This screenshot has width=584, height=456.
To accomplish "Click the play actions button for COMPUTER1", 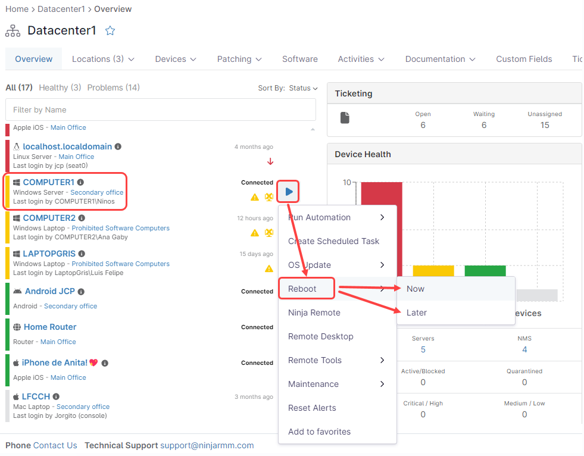I will coord(289,192).
